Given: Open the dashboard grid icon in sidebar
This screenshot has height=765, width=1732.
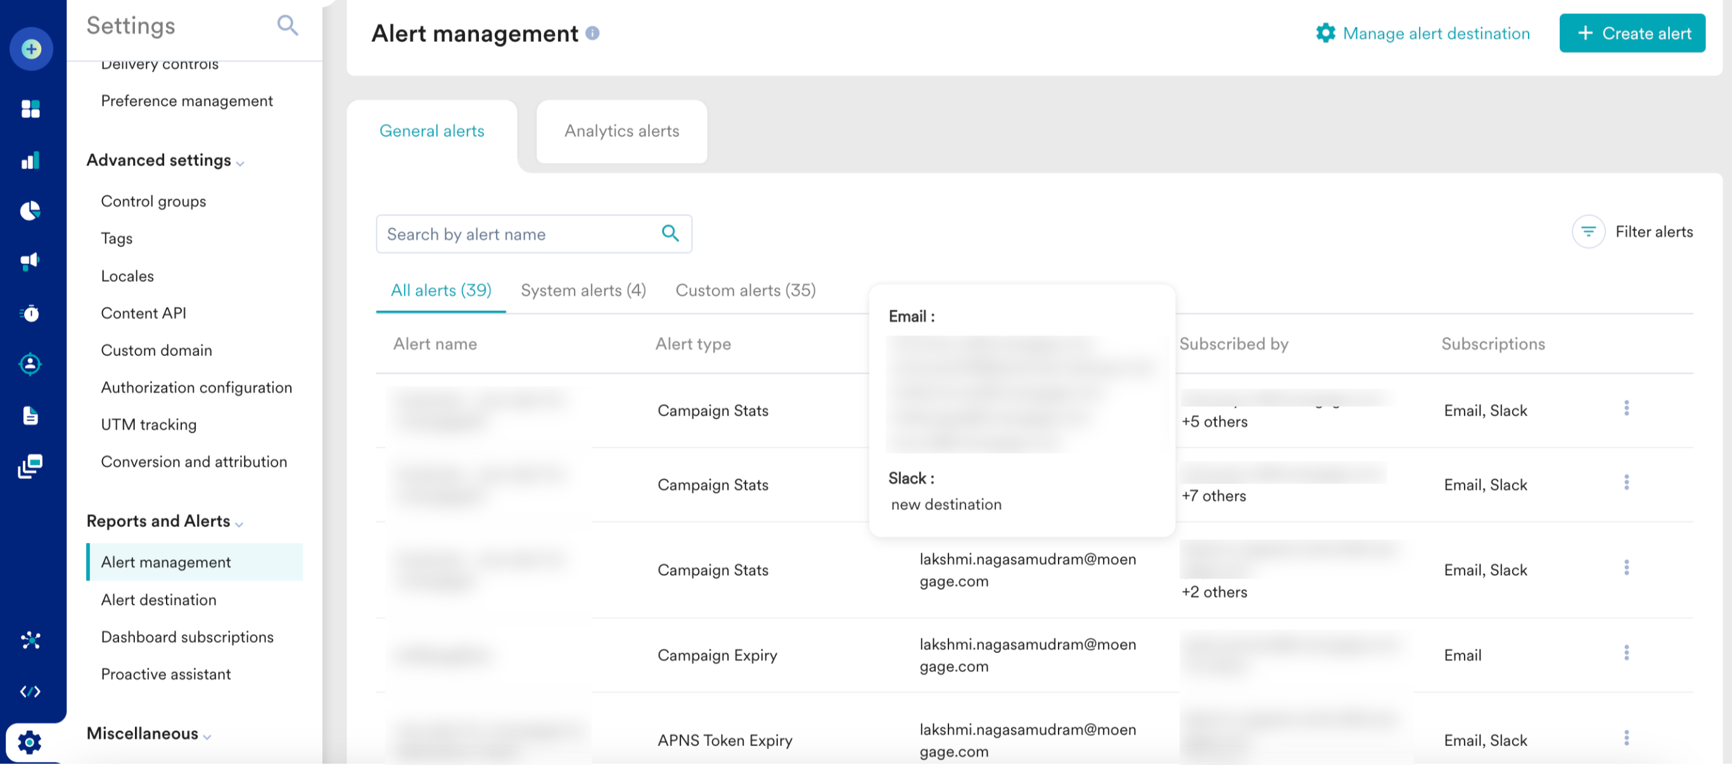Looking at the screenshot, I should tap(31, 108).
